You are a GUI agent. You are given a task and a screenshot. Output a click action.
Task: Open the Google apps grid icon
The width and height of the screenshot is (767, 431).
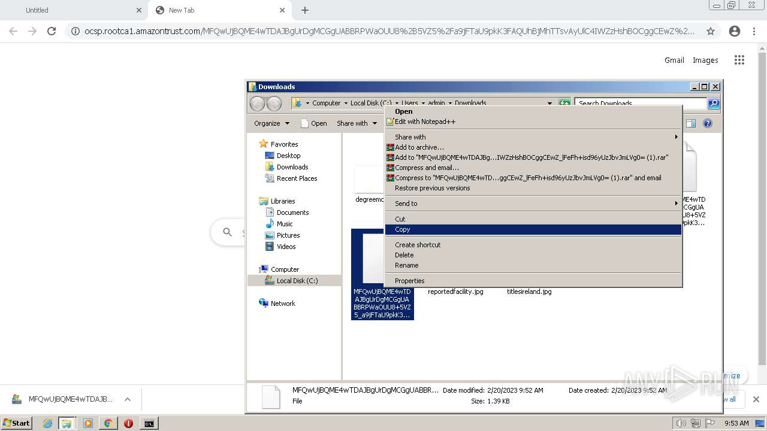pos(739,60)
